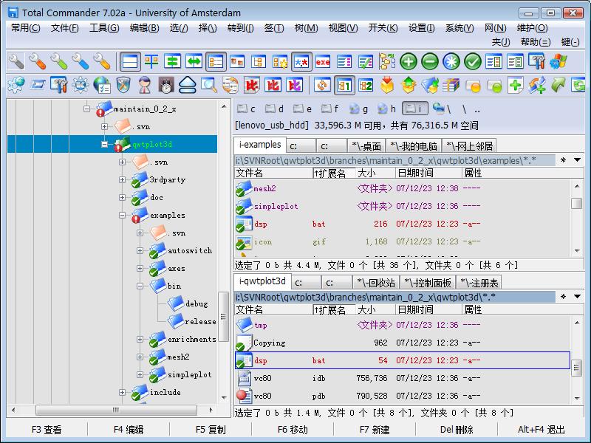Viewport: 591px width, 443px height.
Task: Click the F4 编辑 button
Action: click(129, 430)
